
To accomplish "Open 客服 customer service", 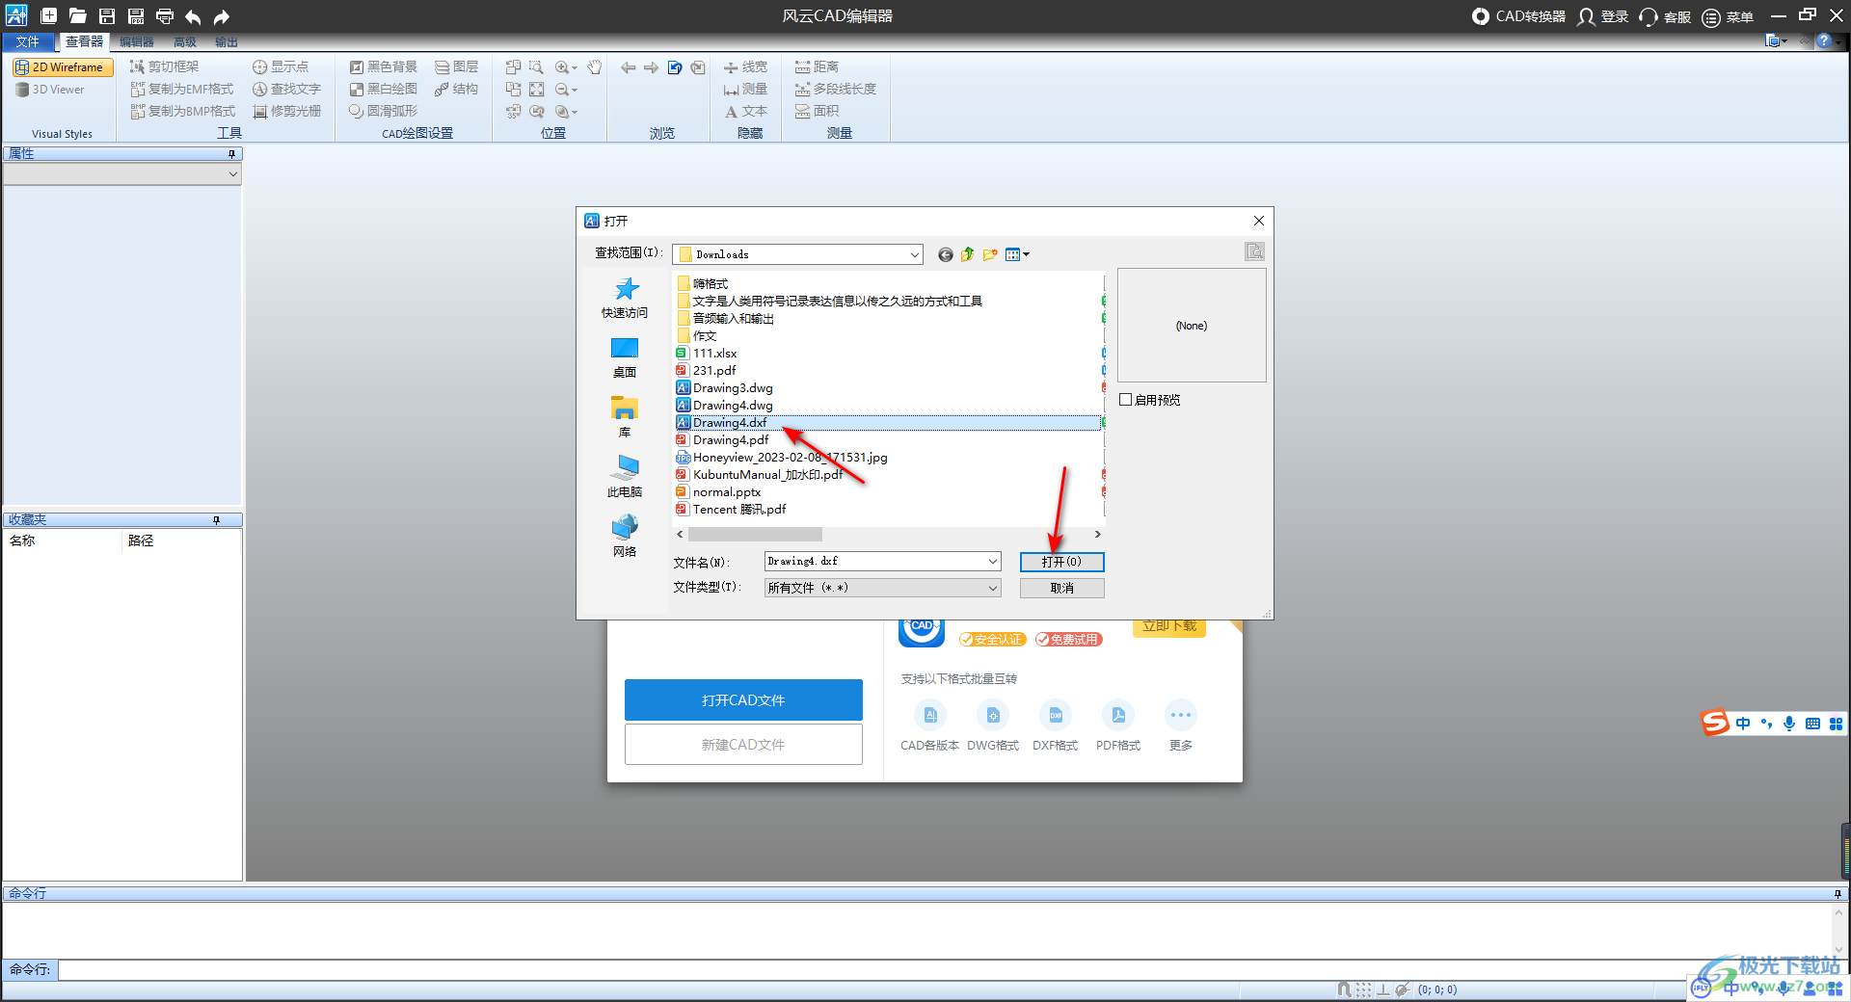I will (1665, 16).
